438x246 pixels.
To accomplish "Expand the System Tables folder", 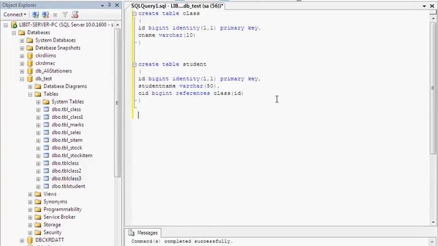I will 38,102.
